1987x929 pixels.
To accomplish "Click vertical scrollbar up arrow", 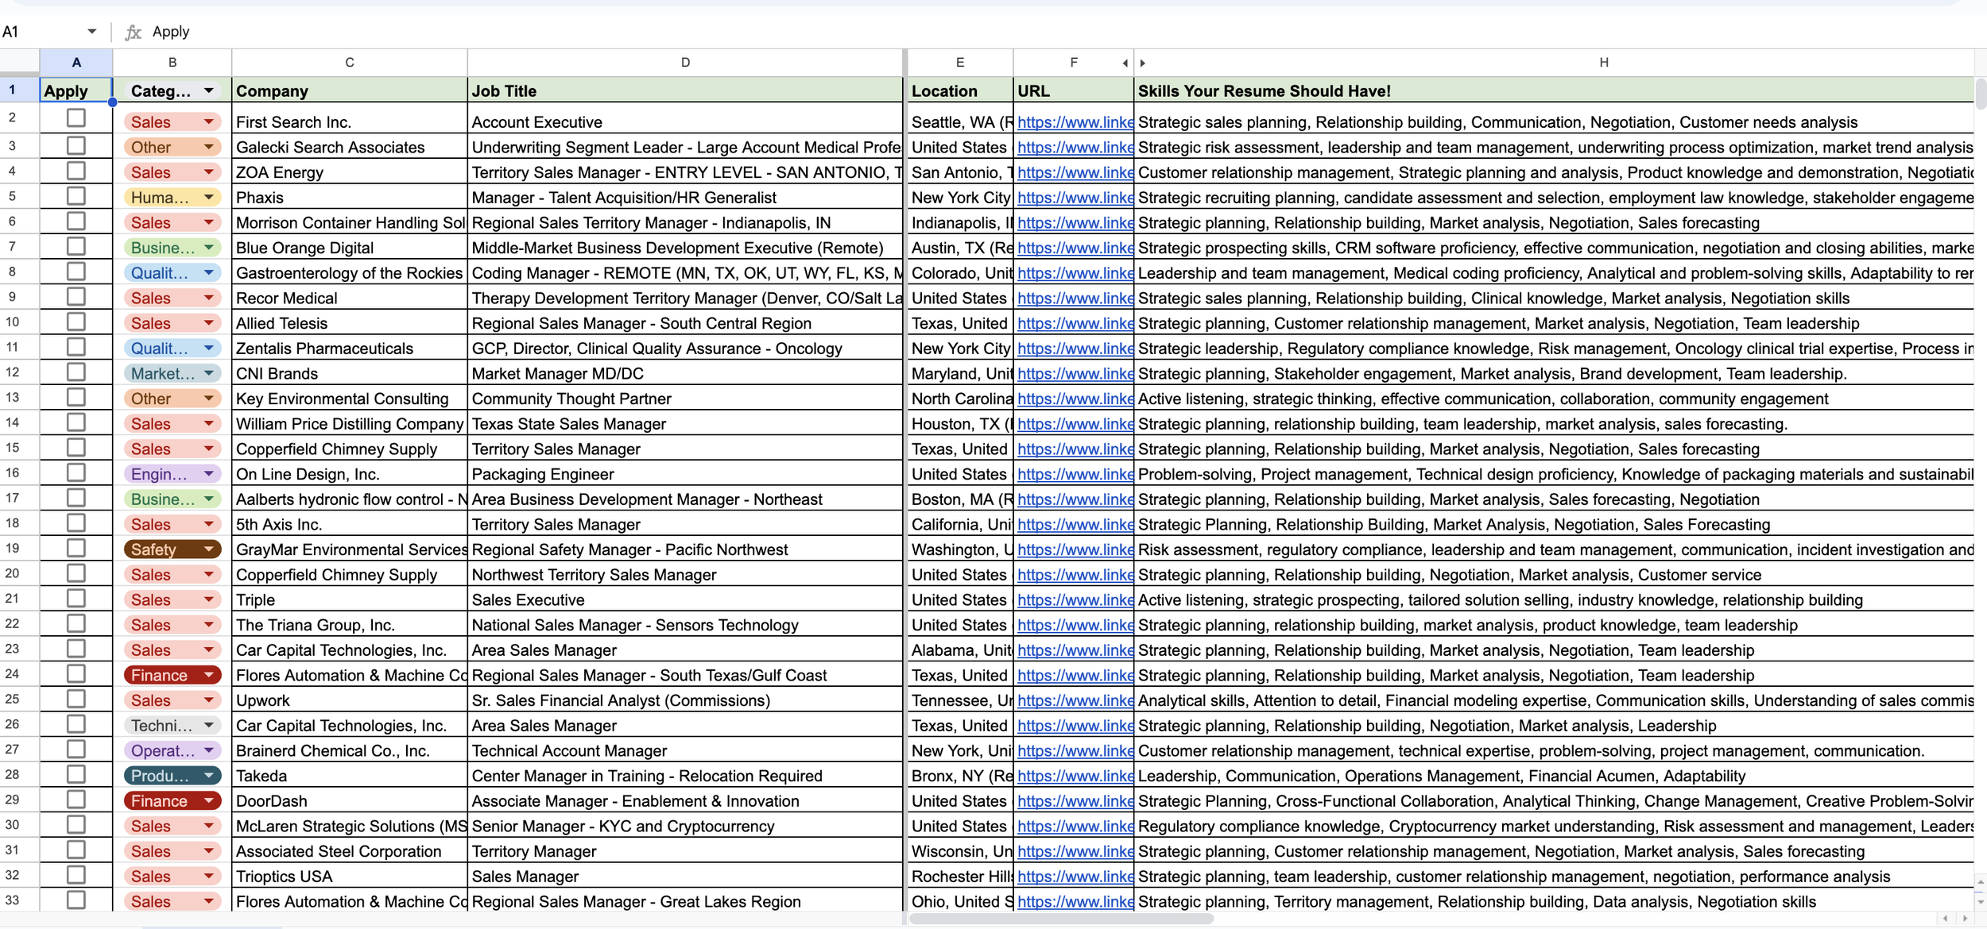I will (1980, 882).
